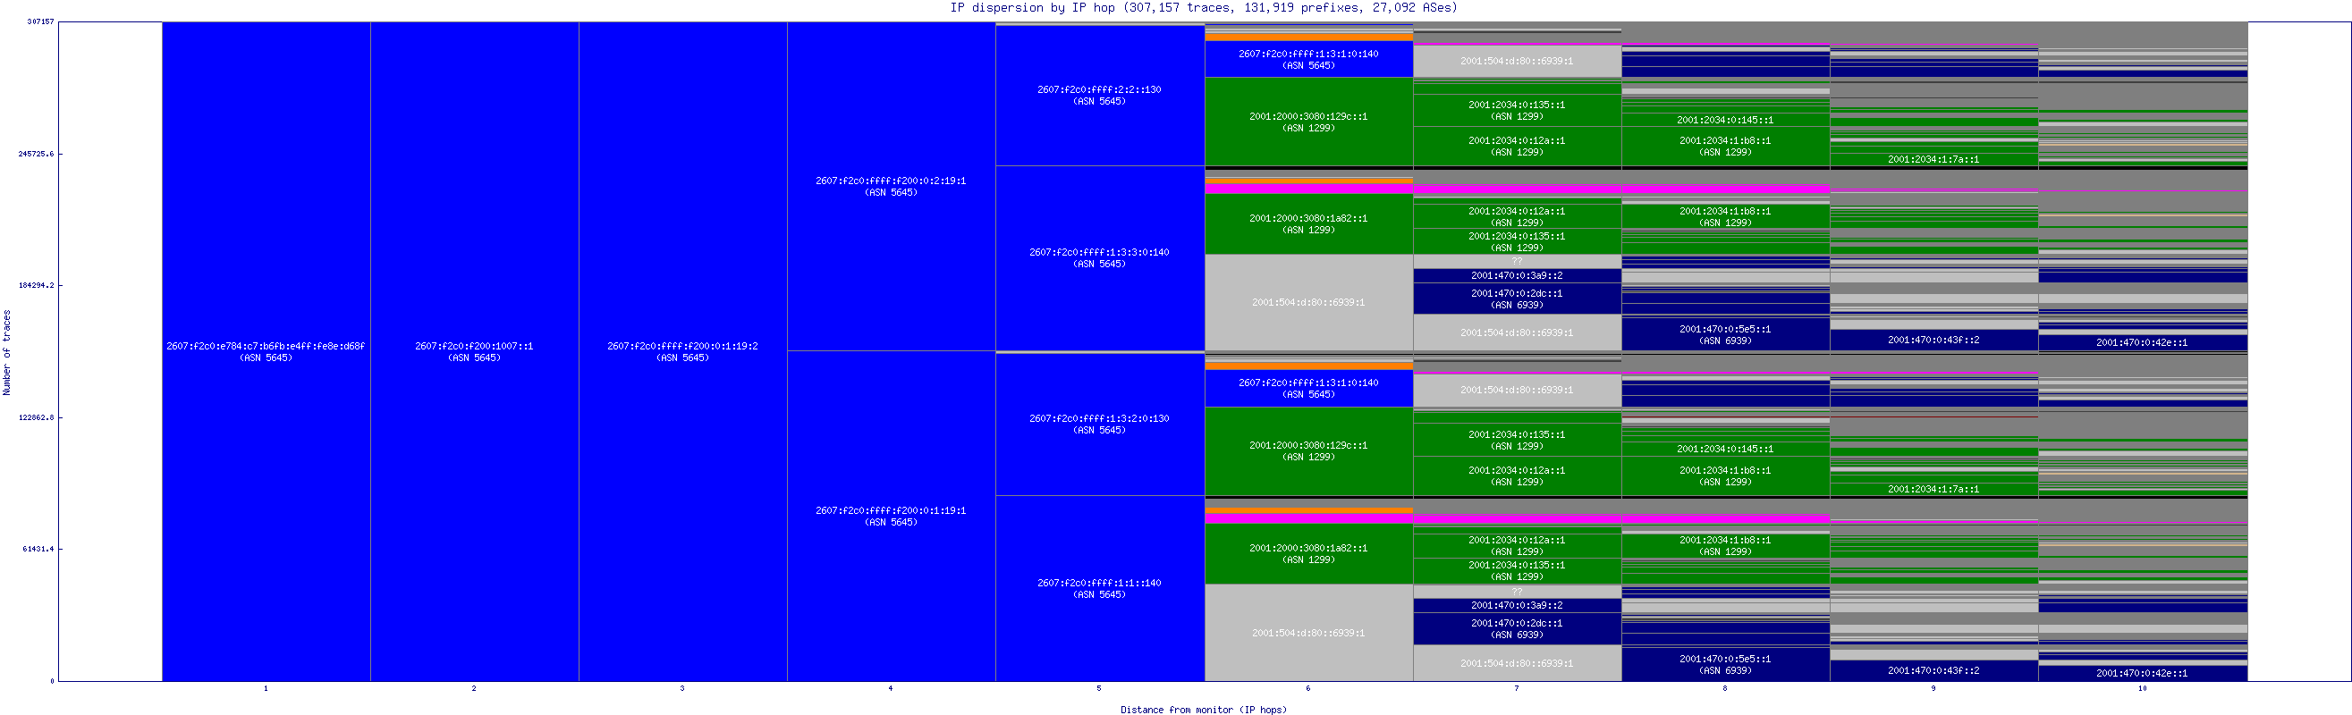The height and width of the screenshot is (715, 2352).
Task: Click the y-axis tick value 0
Action: (x=52, y=680)
